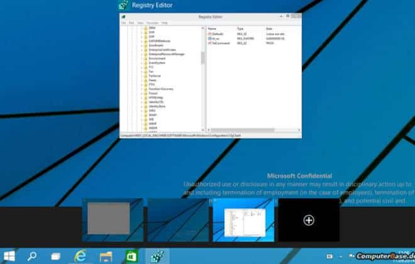Select the IdentityCRL registry key
This screenshot has height=264, width=415.
(x=156, y=102)
